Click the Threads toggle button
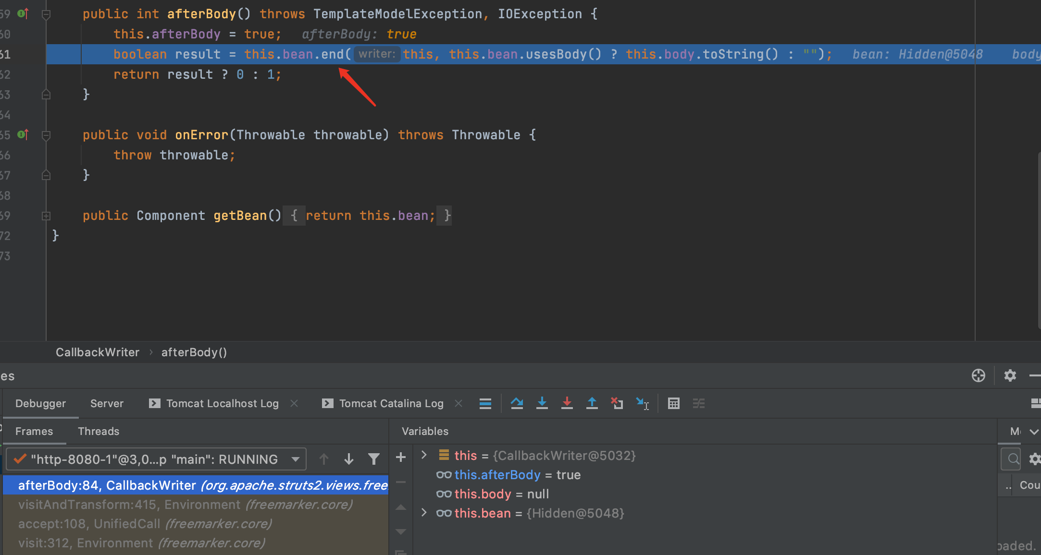The height and width of the screenshot is (555, 1041). [98, 431]
